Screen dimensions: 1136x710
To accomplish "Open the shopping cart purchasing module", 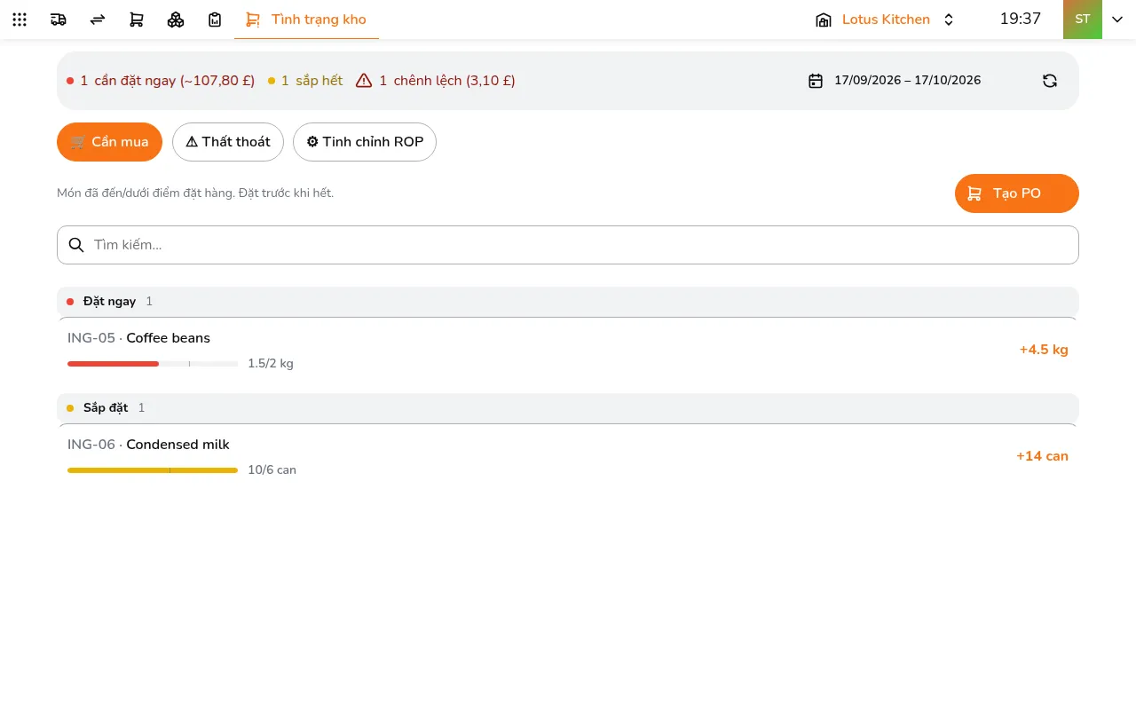I will tap(137, 20).
